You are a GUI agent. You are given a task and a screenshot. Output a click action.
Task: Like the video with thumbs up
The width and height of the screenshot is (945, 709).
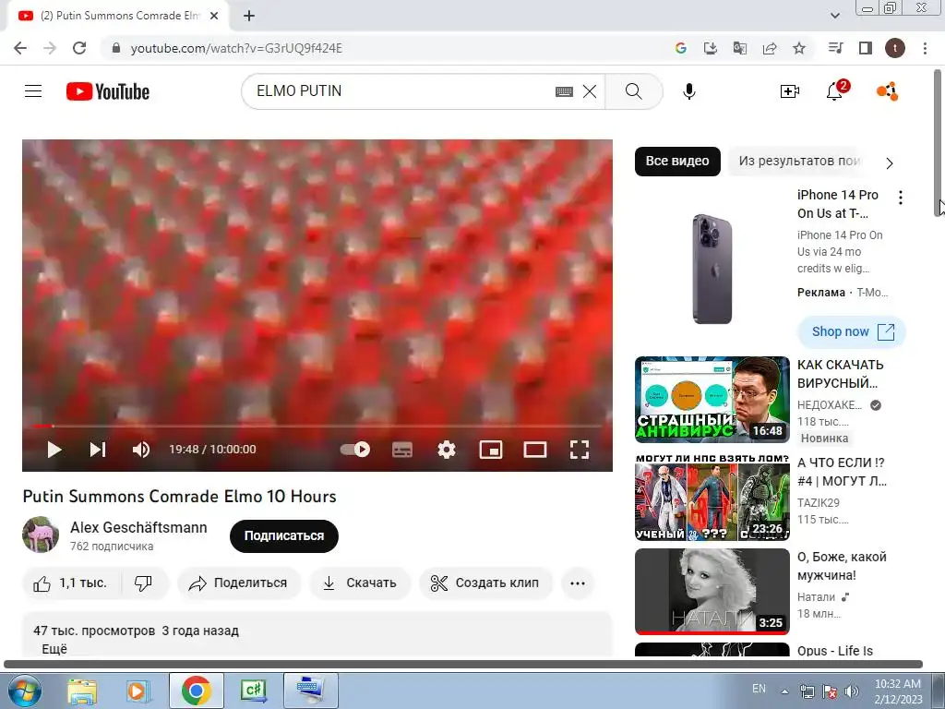(70, 583)
